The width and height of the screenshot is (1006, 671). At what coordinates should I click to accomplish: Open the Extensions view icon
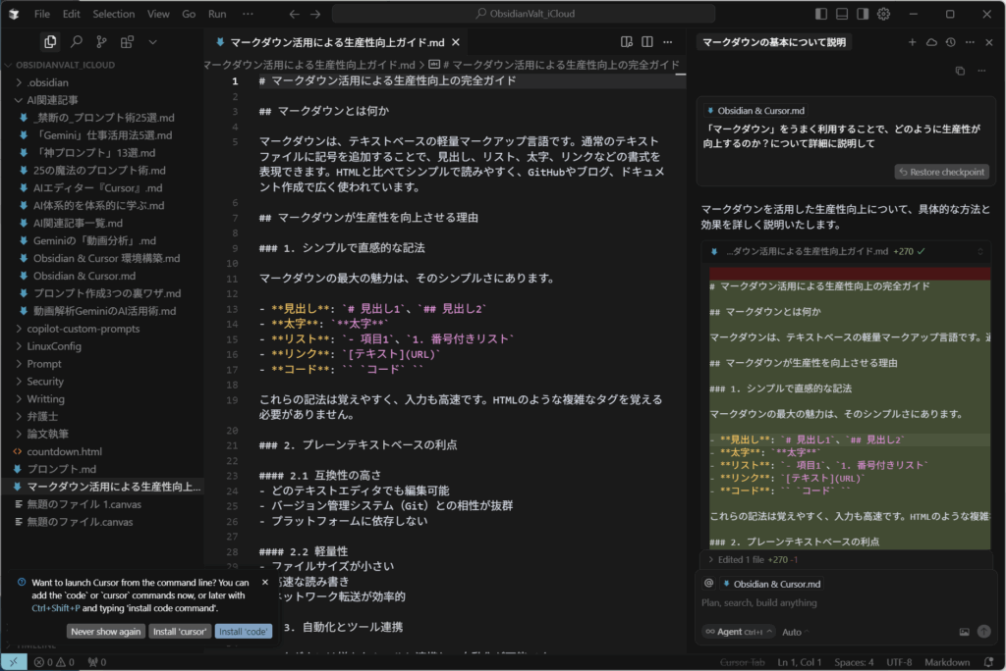tap(127, 42)
